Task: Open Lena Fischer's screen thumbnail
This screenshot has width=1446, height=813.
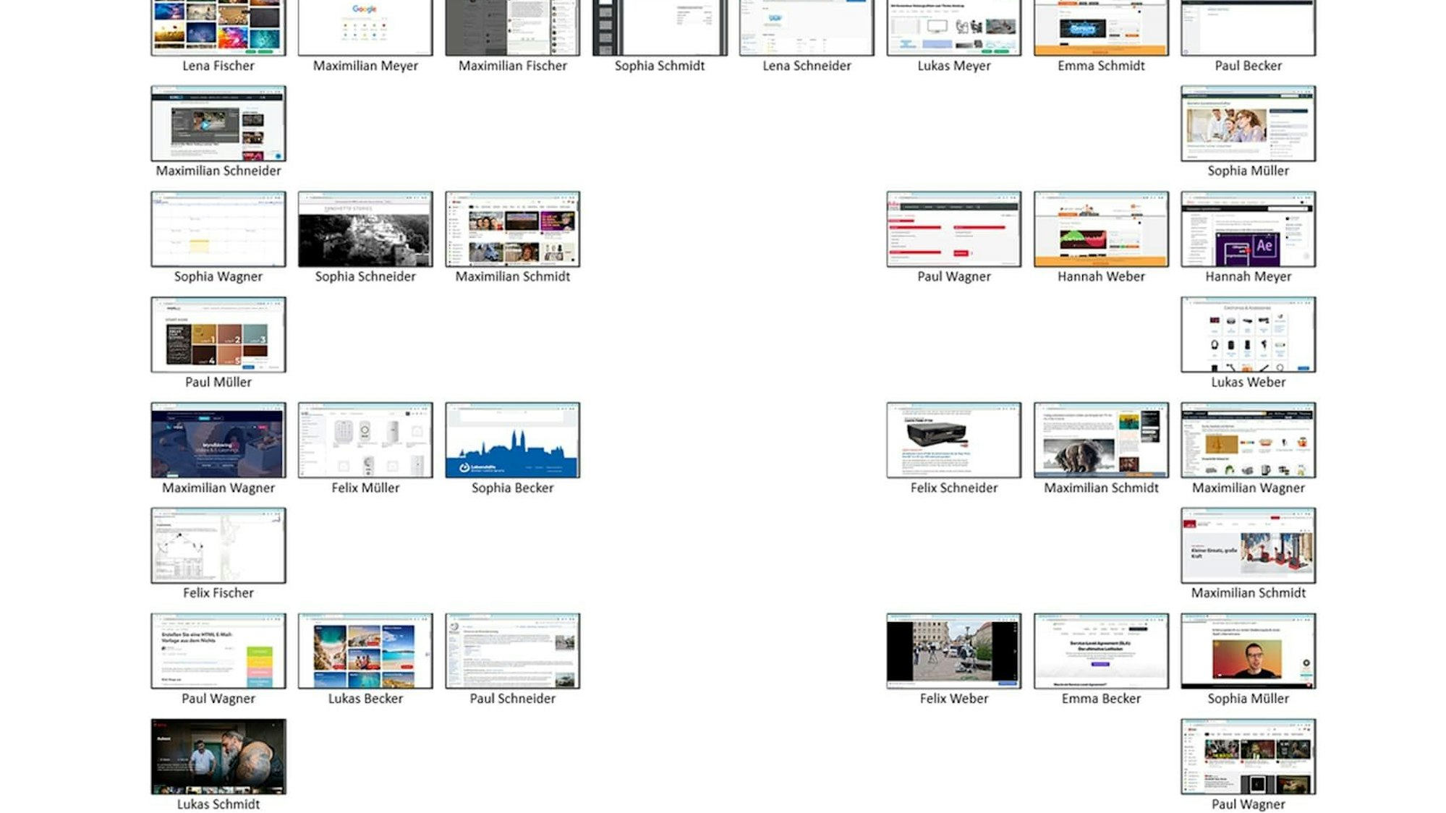Action: click(x=218, y=27)
